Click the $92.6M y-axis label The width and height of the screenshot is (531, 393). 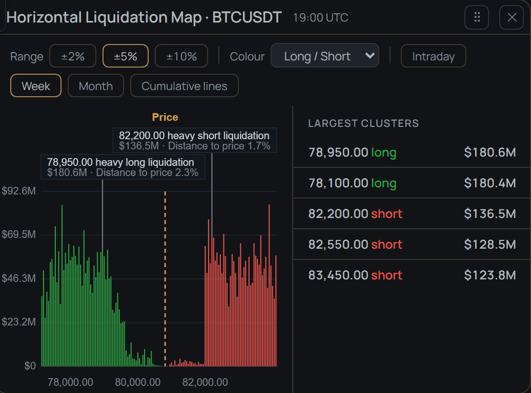click(x=18, y=191)
